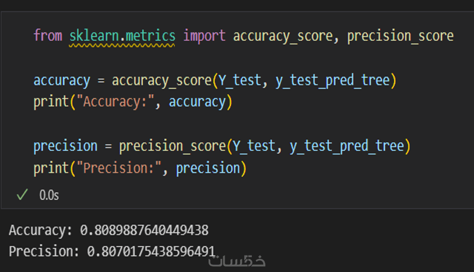
Task: Click the 'precision' variable assignment
Action: (x=65, y=145)
